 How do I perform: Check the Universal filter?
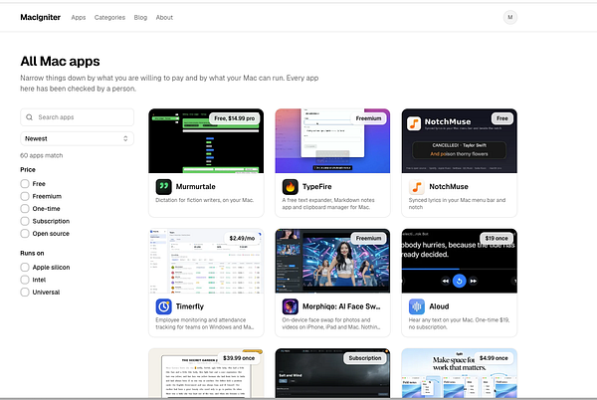pyautogui.click(x=25, y=293)
